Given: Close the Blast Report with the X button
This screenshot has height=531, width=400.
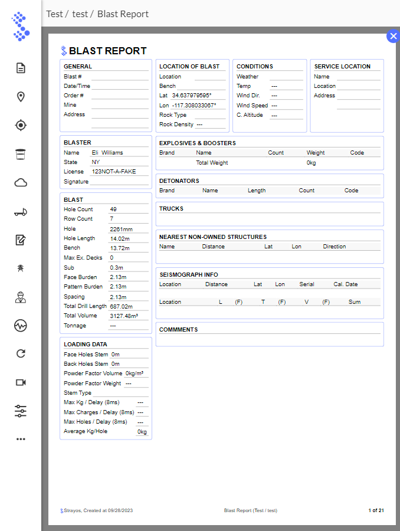Looking at the screenshot, I should [x=393, y=36].
